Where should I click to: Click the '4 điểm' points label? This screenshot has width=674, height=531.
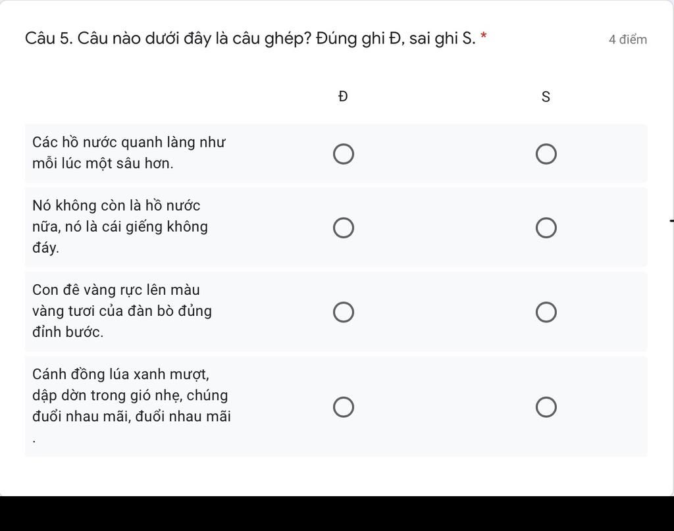[x=627, y=39]
